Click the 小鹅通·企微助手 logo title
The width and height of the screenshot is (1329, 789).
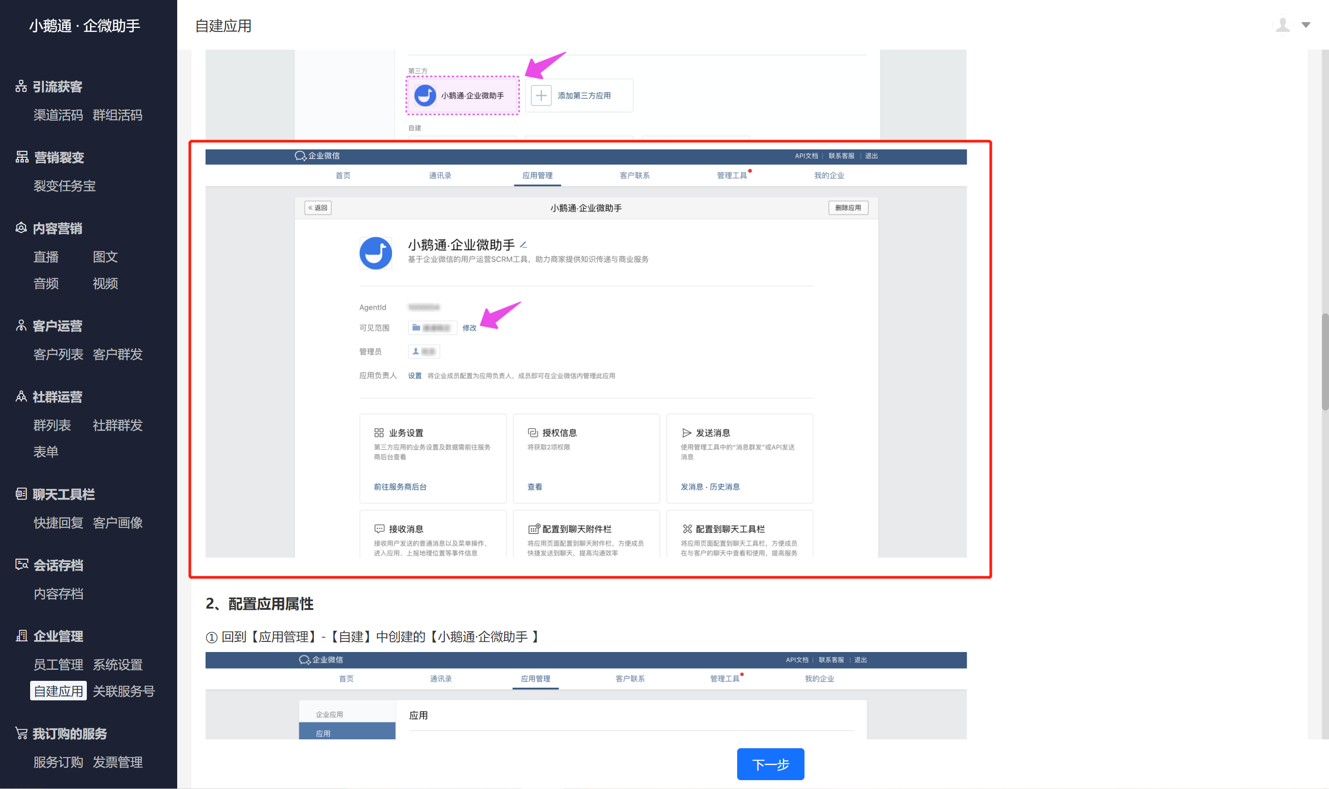[x=85, y=26]
